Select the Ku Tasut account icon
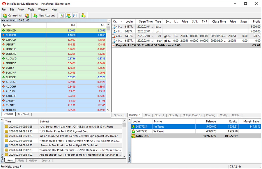This screenshot has width=262, height=169. click(134, 127)
